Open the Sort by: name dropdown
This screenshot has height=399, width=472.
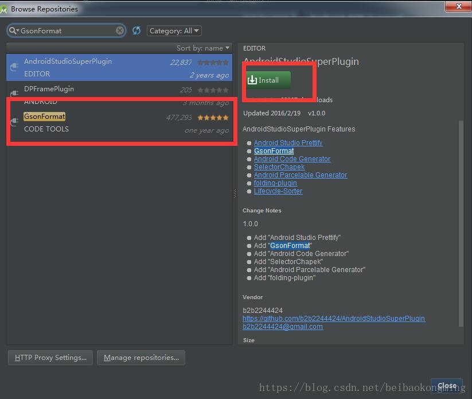click(202, 48)
